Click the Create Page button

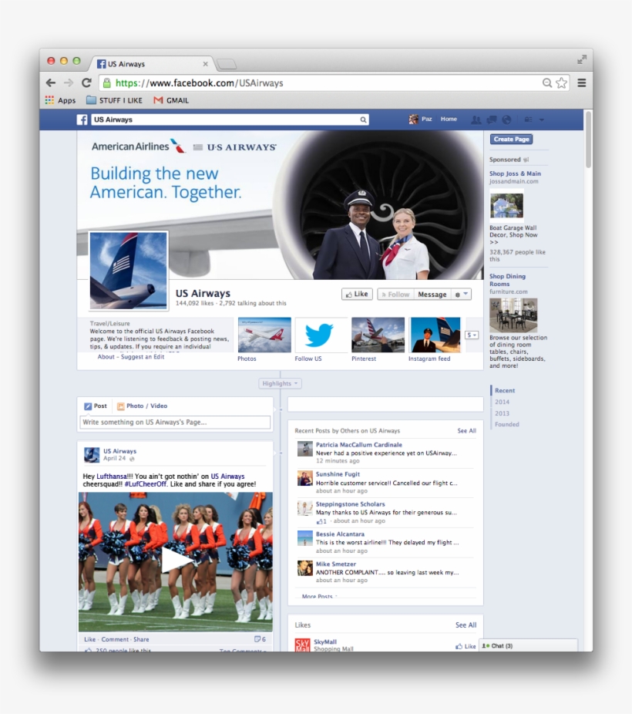click(513, 137)
